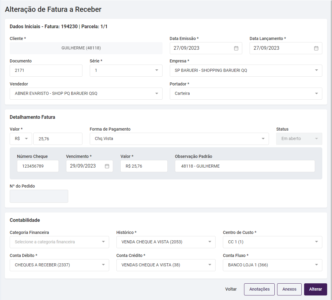Open the Conta Fluxo dropdown
This screenshot has width=332, height=300.
pyautogui.click(x=316, y=265)
